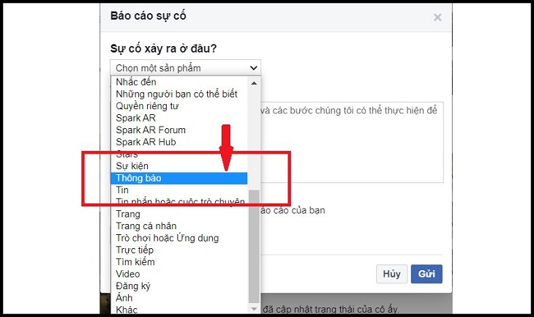Select Quyền riêng tư option
The image size is (534, 317).
pos(179,106)
